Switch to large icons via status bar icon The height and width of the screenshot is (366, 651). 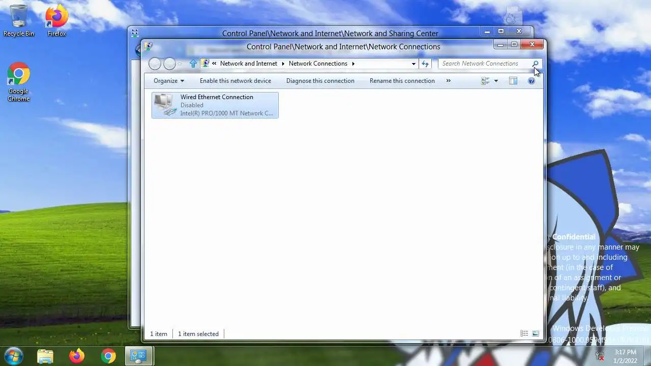click(536, 333)
